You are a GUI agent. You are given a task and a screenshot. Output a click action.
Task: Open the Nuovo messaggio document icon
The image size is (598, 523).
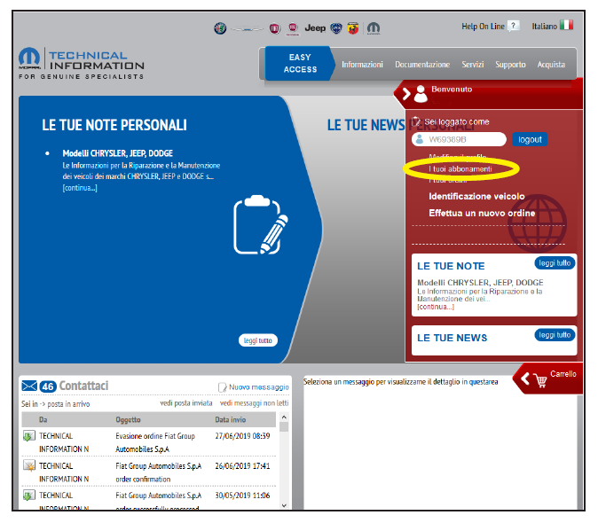tap(222, 387)
